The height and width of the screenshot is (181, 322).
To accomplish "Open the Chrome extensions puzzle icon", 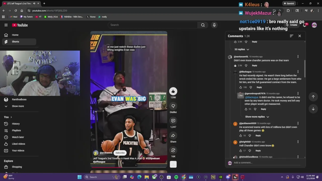I will tap(288, 11).
